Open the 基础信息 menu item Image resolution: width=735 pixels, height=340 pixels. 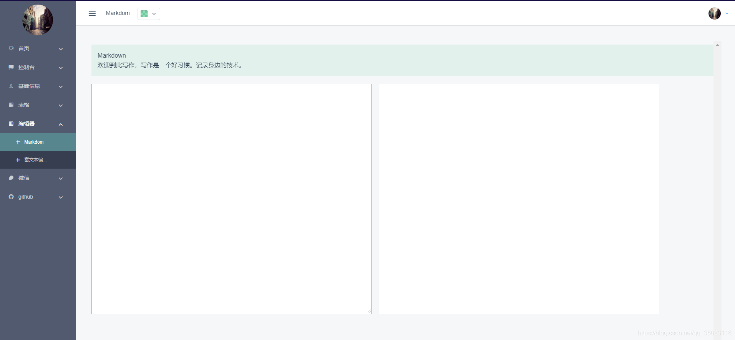click(38, 86)
